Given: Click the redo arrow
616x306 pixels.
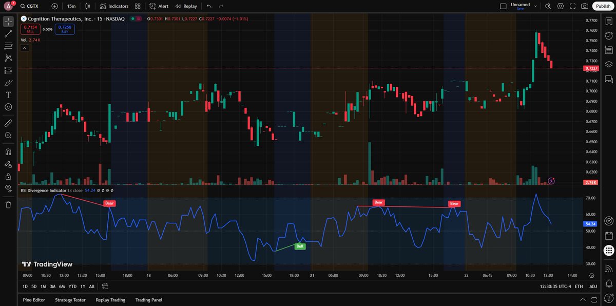Looking at the screenshot, I should (x=221, y=6).
